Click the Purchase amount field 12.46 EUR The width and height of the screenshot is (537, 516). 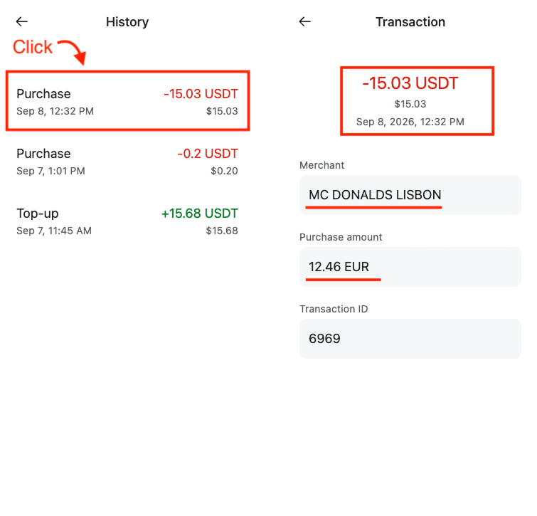tap(410, 267)
